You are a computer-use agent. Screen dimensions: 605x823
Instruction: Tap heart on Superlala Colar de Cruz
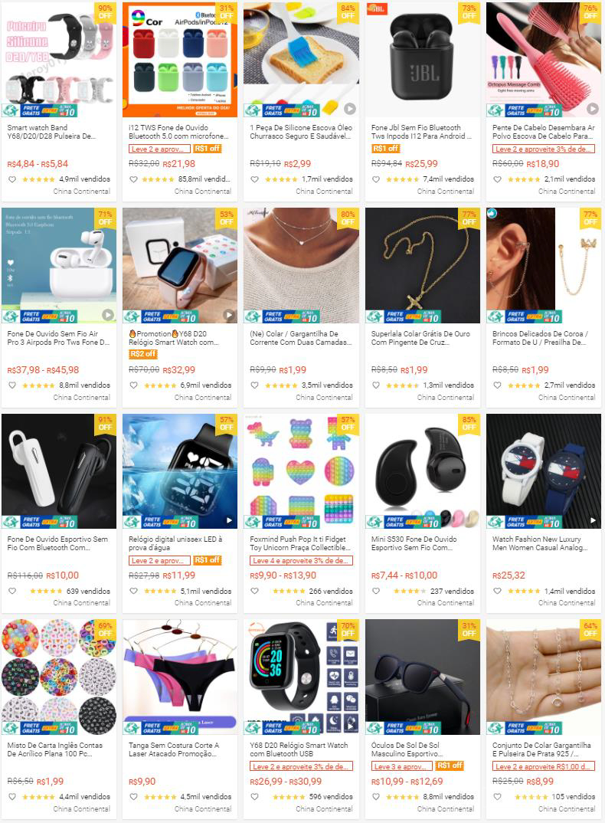376,385
